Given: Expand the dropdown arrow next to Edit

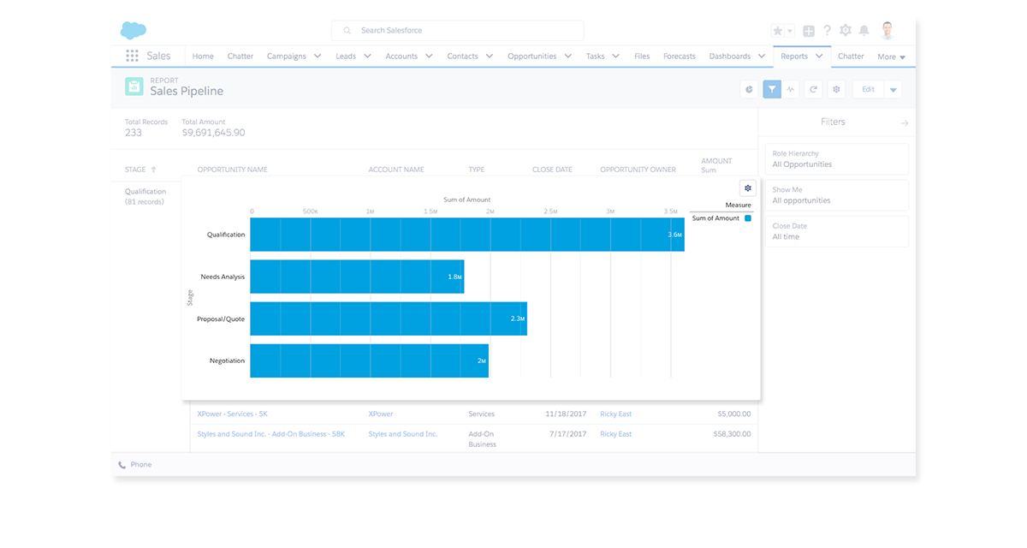Looking at the screenshot, I should pyautogui.click(x=893, y=89).
